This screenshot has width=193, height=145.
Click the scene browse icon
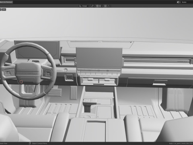pyautogui.click(x=179, y=2)
